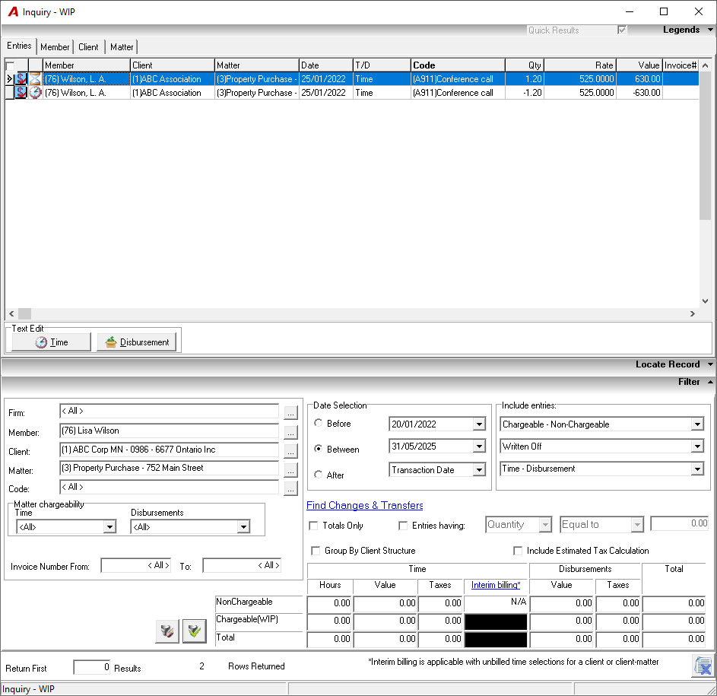Screen dimensions: 717x696
Task: Check Include Estimated Tax Calculation
Action: pyautogui.click(x=518, y=551)
